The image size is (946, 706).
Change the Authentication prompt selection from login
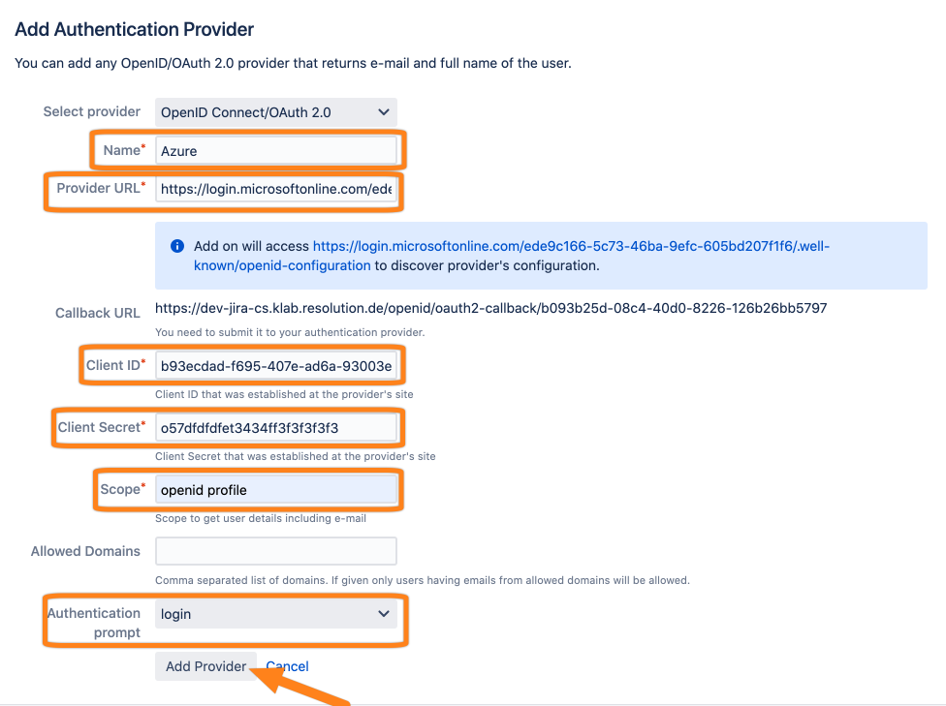276,614
